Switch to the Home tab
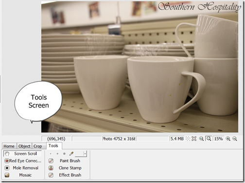 point(9,146)
